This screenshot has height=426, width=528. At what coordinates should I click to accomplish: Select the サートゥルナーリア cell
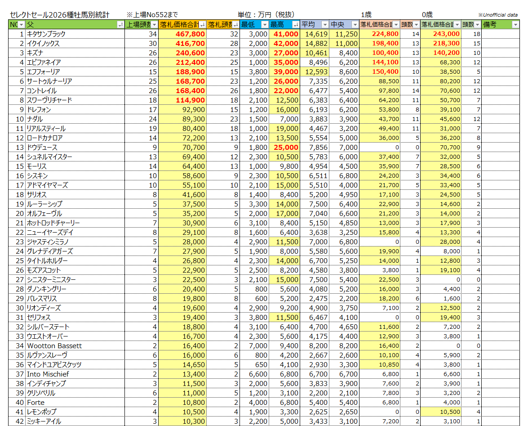coord(75,81)
